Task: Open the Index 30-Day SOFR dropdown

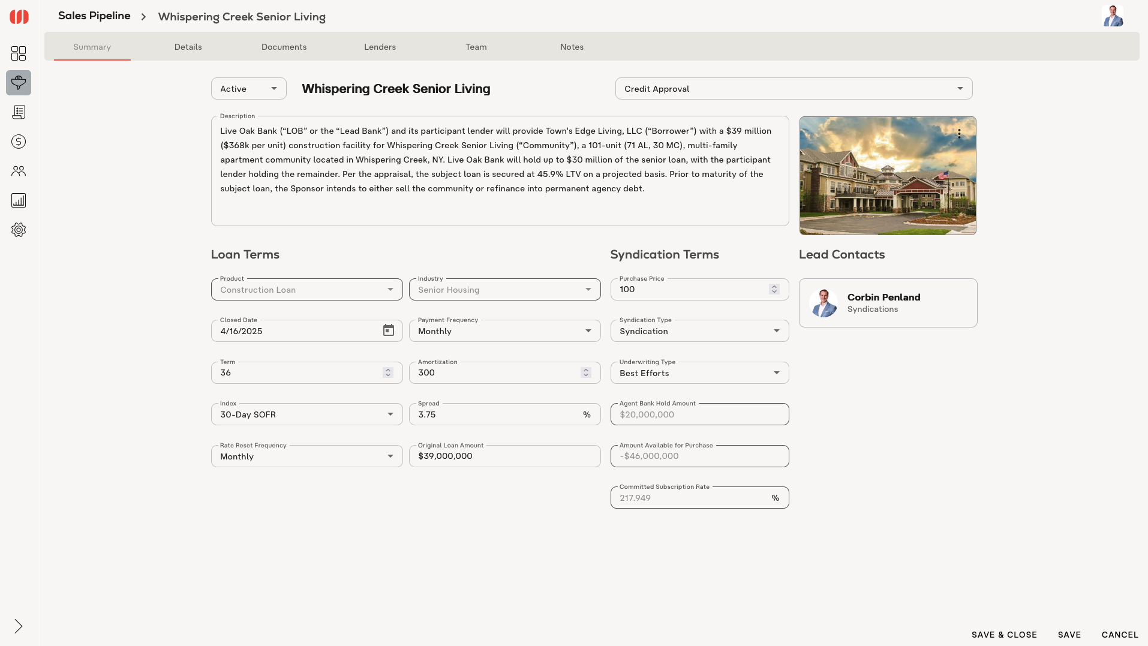Action: (x=307, y=414)
